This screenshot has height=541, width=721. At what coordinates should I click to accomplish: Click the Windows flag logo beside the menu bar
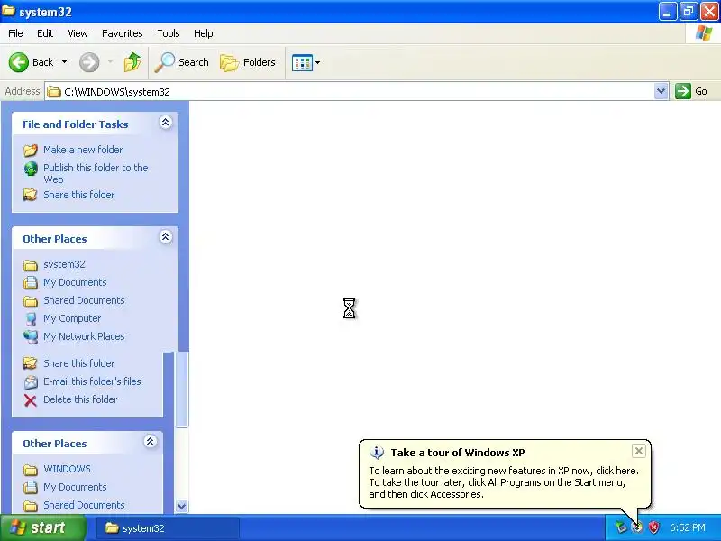pos(704,33)
